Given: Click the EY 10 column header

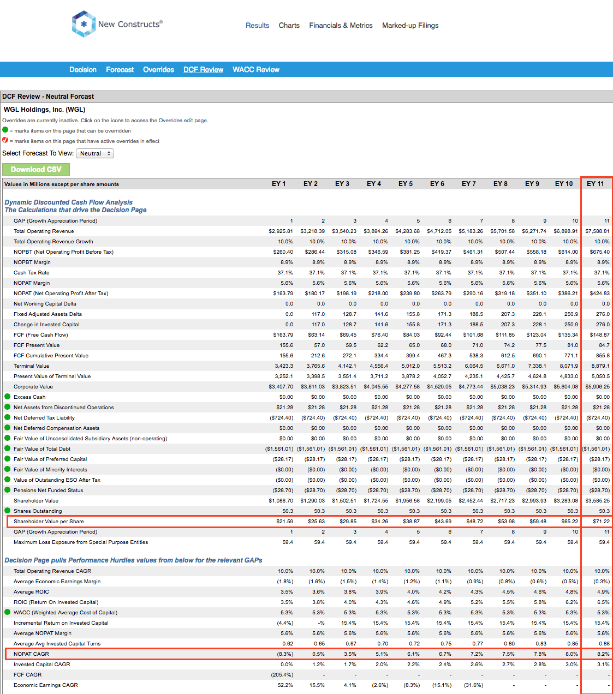Looking at the screenshot, I should pyautogui.click(x=564, y=184).
